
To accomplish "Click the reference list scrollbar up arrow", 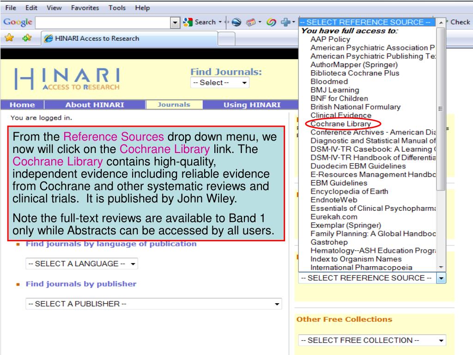I will click(441, 22).
